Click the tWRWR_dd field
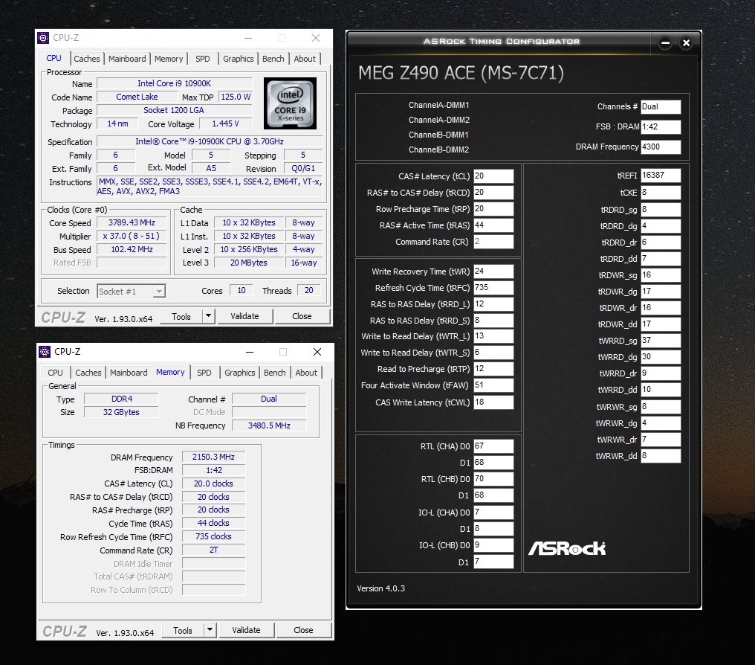 pyautogui.click(x=661, y=455)
